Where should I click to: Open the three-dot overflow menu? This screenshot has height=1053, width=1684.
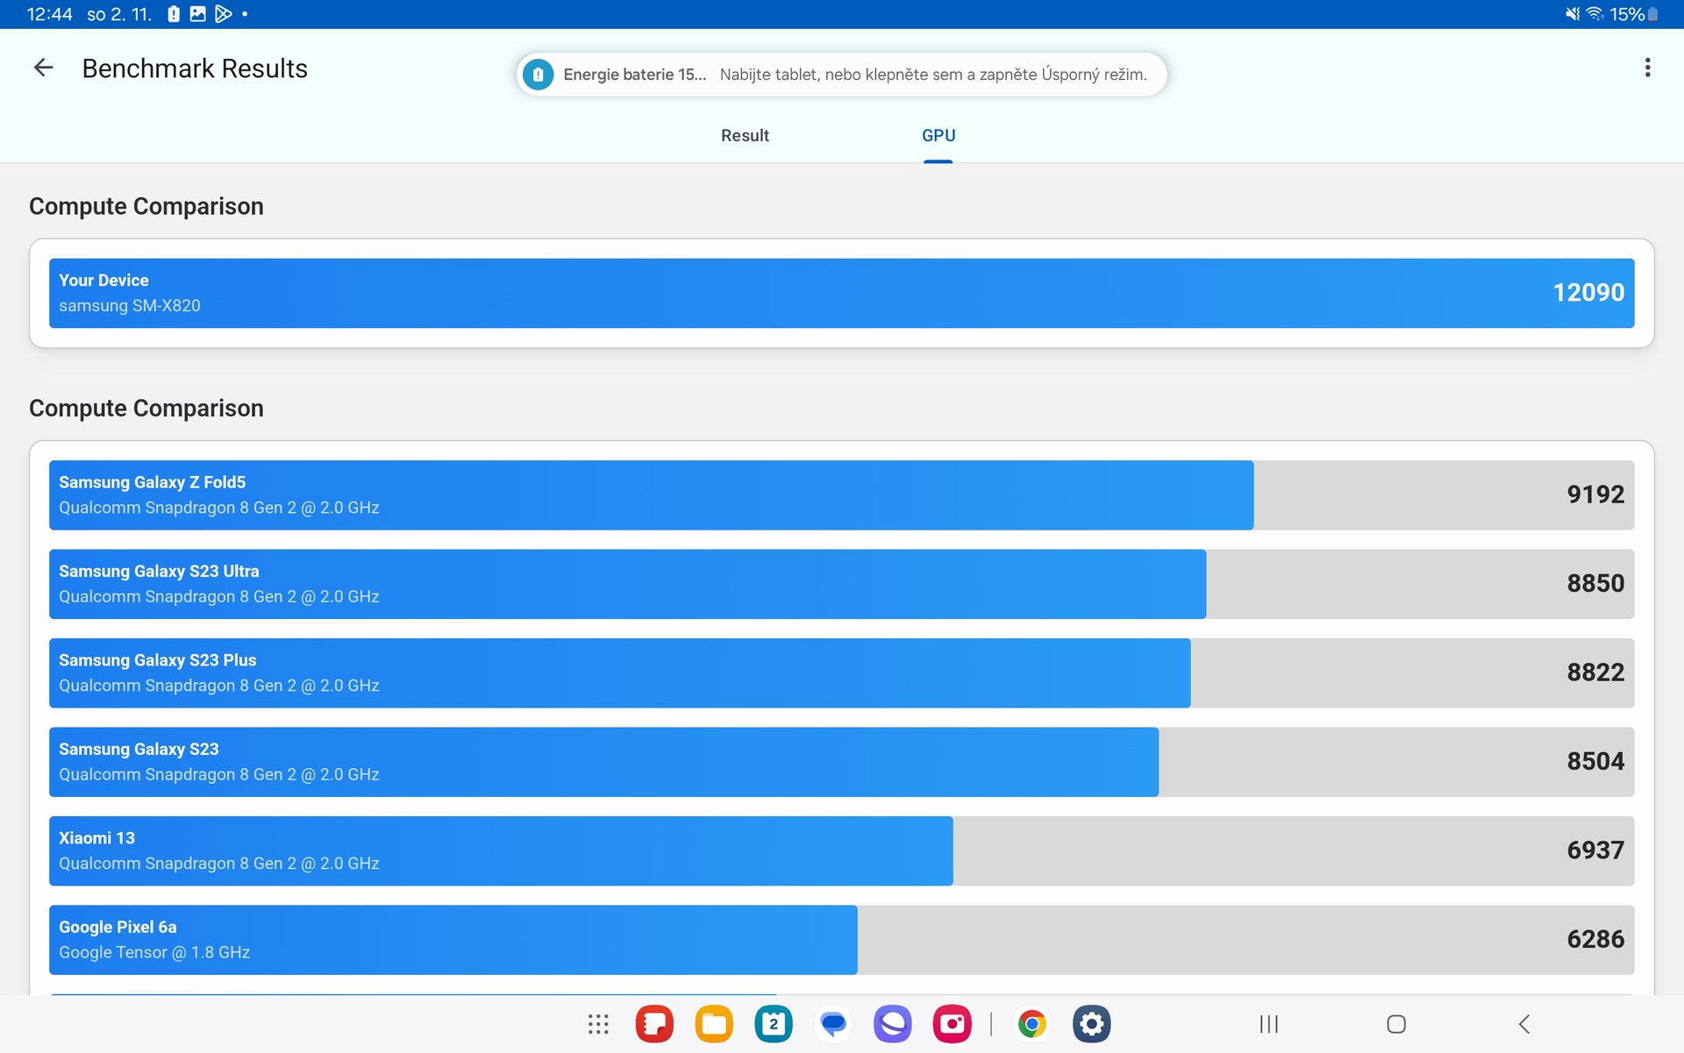[1647, 68]
